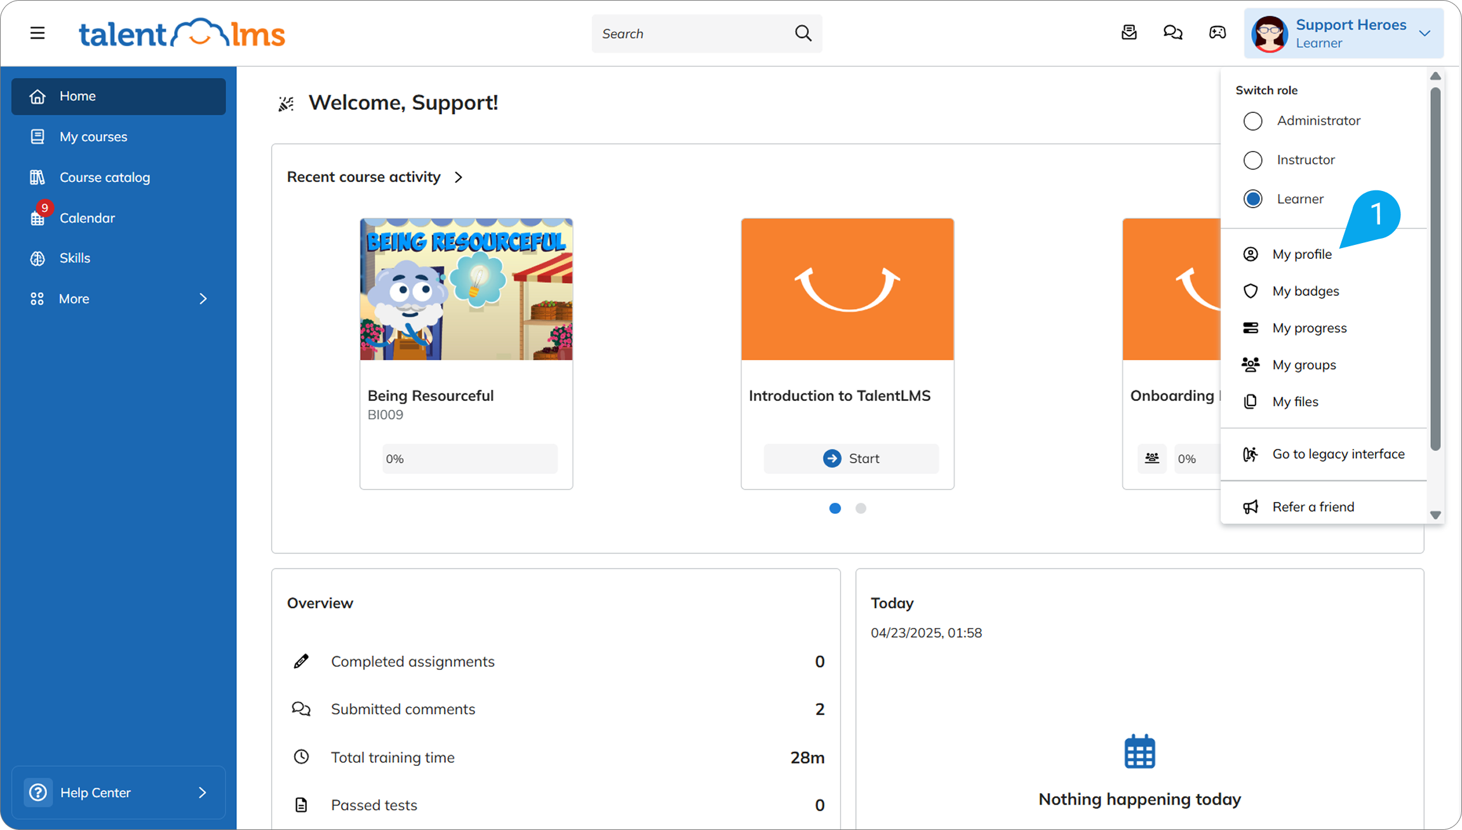Click Onboarding course 0% progress bar
The width and height of the screenshot is (1462, 830).
tap(1197, 458)
